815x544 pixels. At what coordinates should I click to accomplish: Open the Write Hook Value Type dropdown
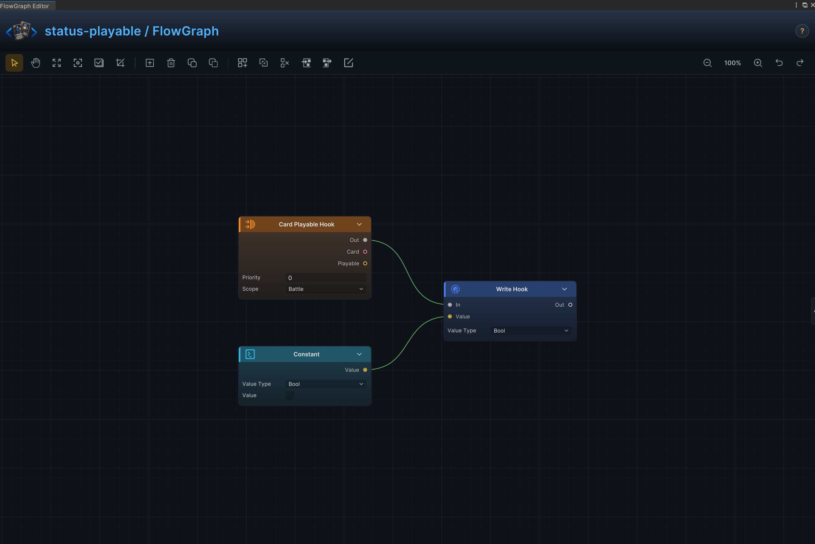531,331
